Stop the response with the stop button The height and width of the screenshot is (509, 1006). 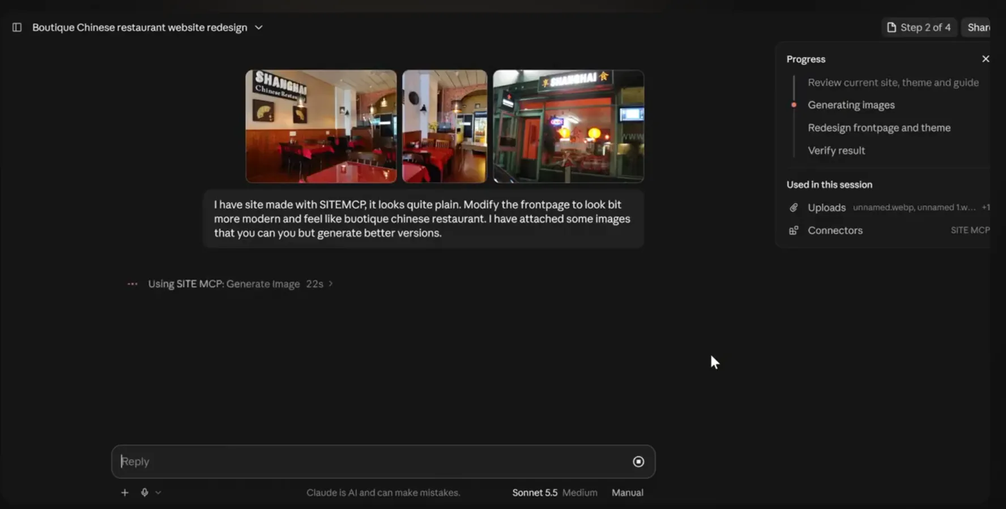[638, 461]
